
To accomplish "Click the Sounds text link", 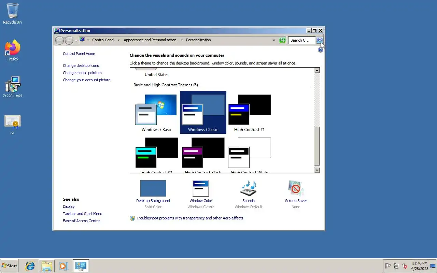I will 249,201.
